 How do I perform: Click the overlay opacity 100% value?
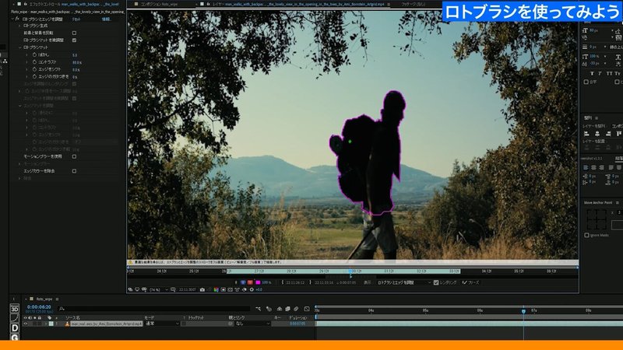tap(266, 282)
